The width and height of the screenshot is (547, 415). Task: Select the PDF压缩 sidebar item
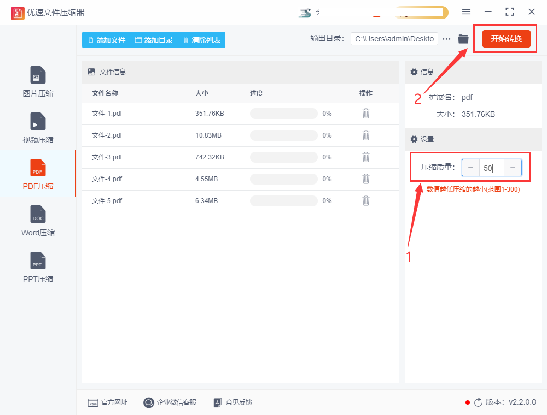(38, 174)
